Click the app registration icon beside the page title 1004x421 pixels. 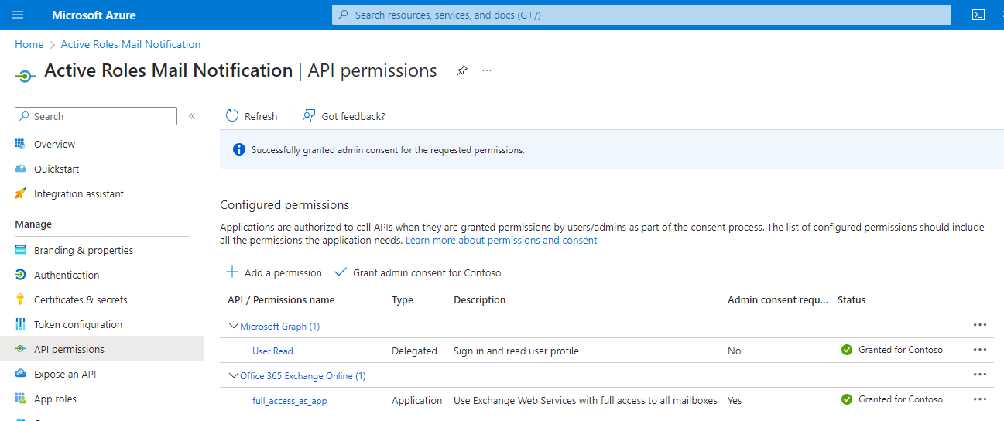point(26,75)
